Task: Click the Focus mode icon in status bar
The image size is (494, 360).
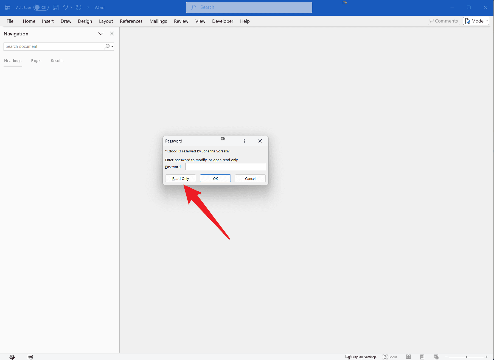Action: 390,357
